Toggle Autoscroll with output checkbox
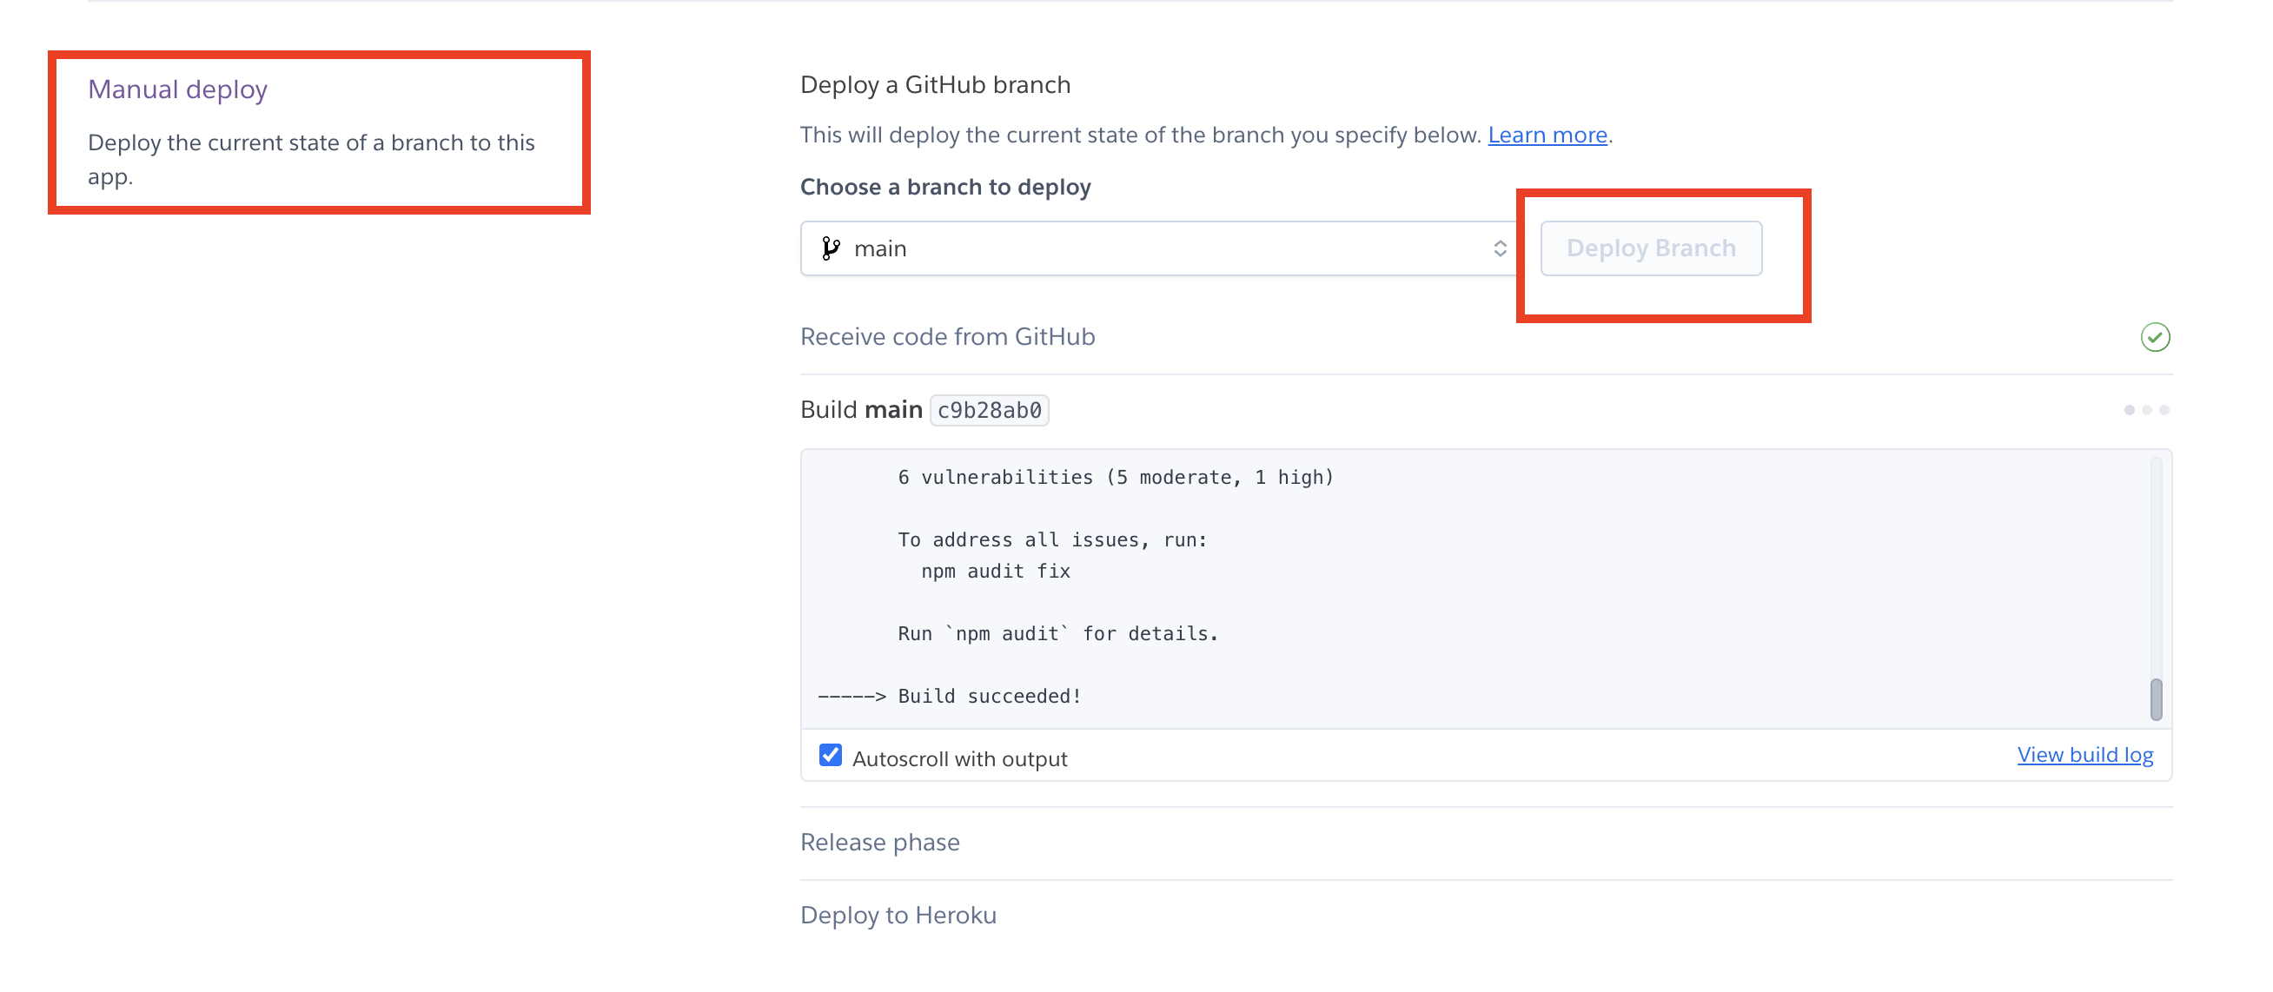The image size is (2273, 992). (x=831, y=755)
